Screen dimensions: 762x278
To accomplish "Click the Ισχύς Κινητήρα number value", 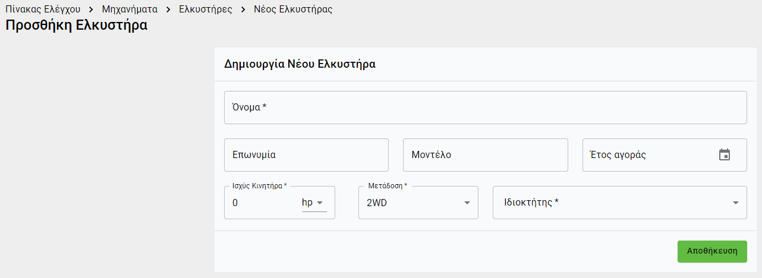I will pyautogui.click(x=262, y=203).
